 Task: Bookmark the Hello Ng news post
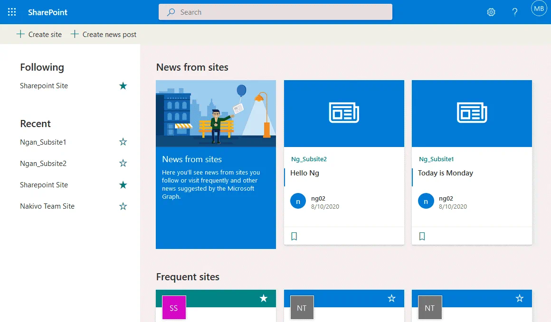[x=294, y=236]
